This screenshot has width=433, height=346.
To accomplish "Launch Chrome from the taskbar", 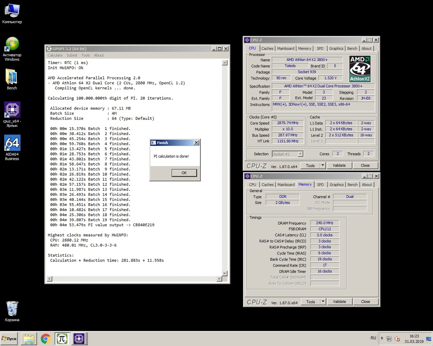I will [46, 339].
